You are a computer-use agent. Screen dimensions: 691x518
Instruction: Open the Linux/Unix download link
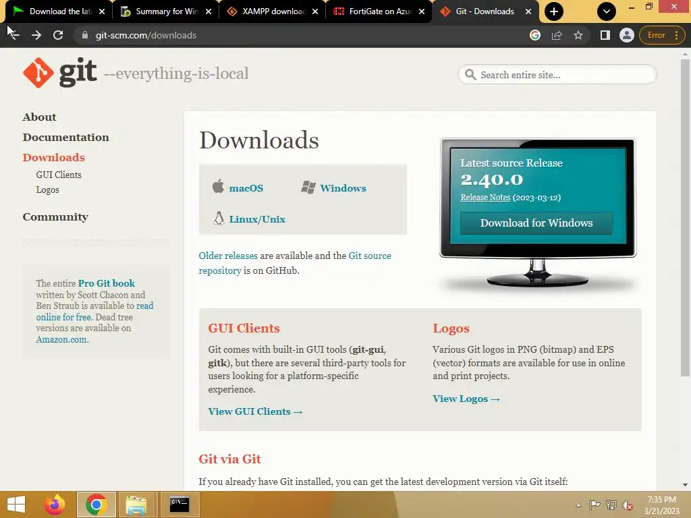click(257, 219)
